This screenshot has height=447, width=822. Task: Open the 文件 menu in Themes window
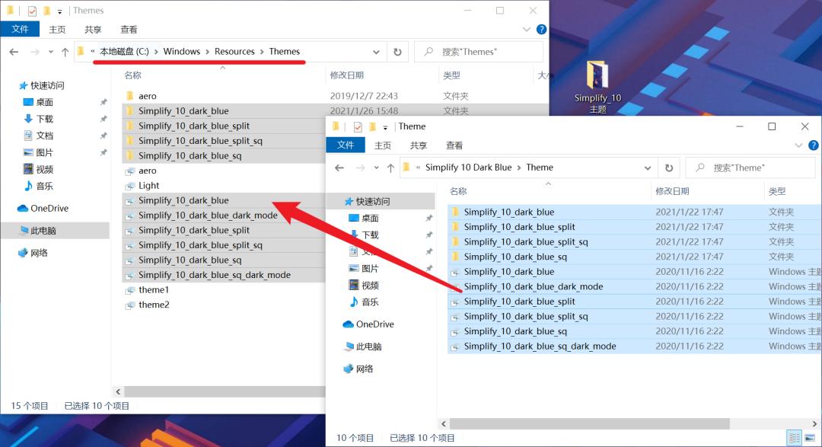pyautogui.click(x=20, y=30)
